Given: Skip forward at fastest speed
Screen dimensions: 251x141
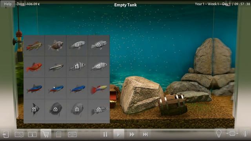Looking at the screenshot, I should pyautogui.click(x=145, y=134).
